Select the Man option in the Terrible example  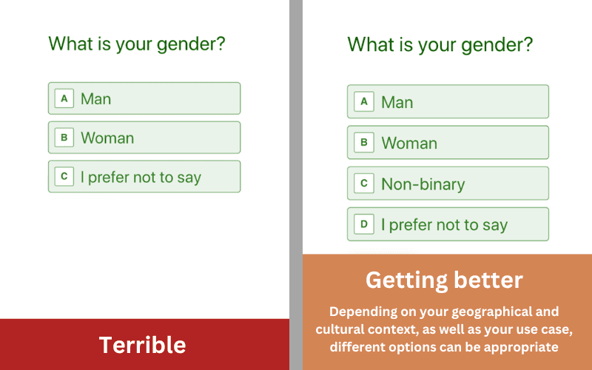[x=144, y=98]
